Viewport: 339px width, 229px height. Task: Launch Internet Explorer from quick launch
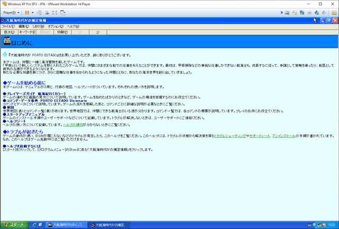click(34, 225)
